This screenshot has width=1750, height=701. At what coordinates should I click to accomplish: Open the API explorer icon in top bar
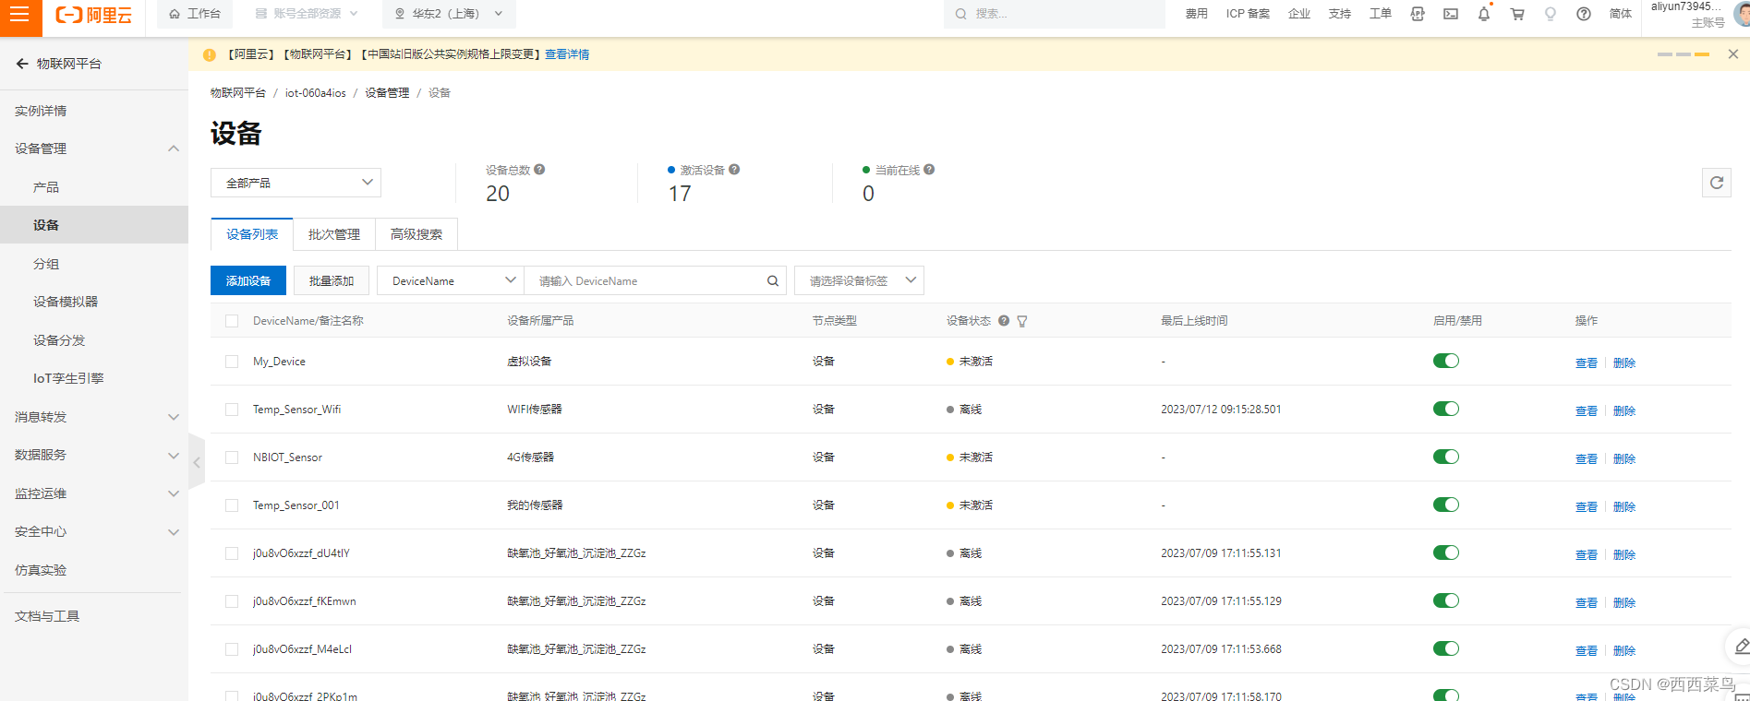coord(1418,14)
